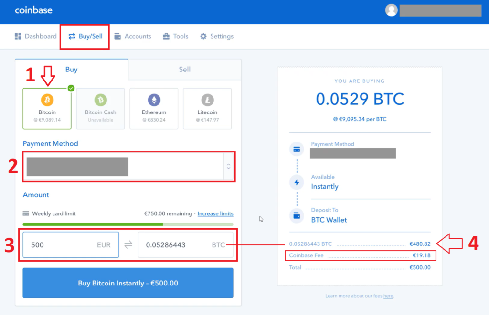
Task: Focus the BTC amount input field
Action: [x=186, y=245]
